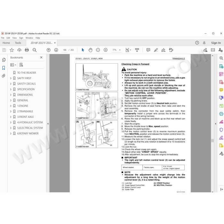Screen dimensions: 224x224
Task: Open Fill & Sign in right pane
Action: point(221,138)
